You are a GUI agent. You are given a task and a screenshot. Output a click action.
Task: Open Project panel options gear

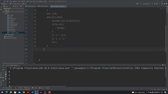[x=21, y=6]
